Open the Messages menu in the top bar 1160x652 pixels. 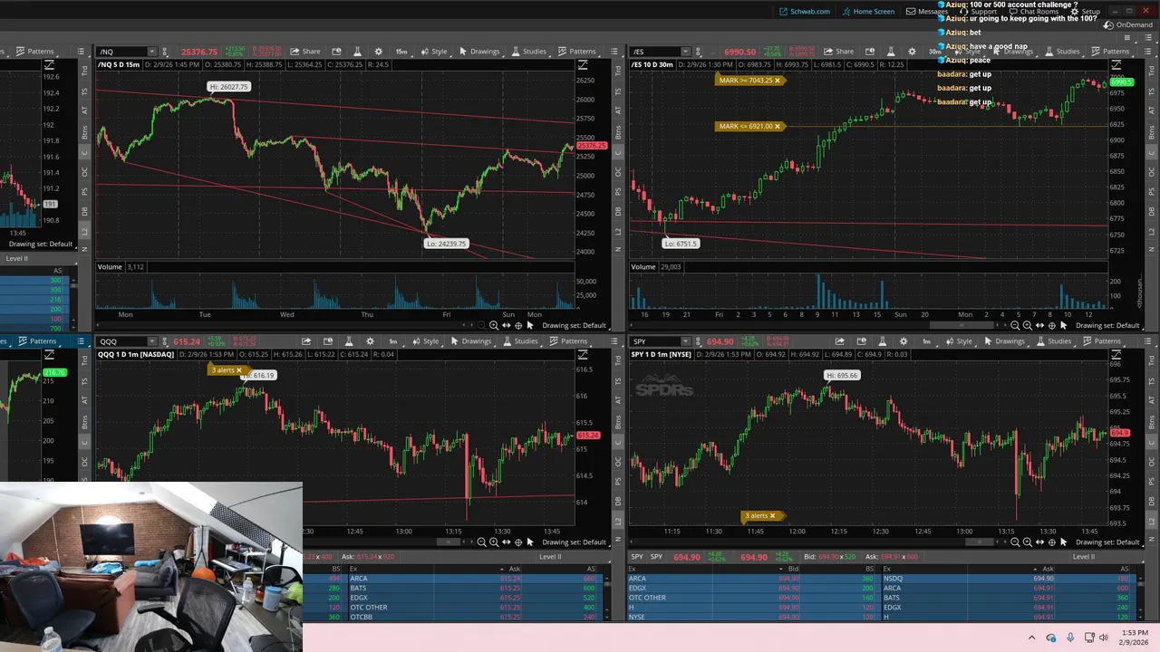[927, 12]
